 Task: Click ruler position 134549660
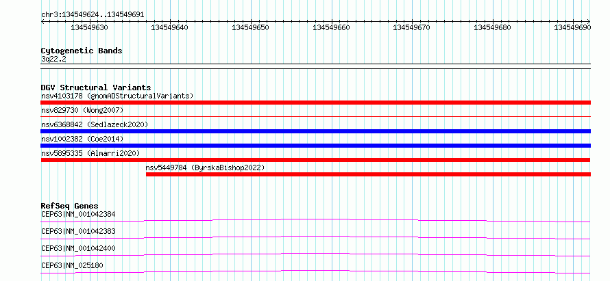pyautogui.click(x=331, y=27)
